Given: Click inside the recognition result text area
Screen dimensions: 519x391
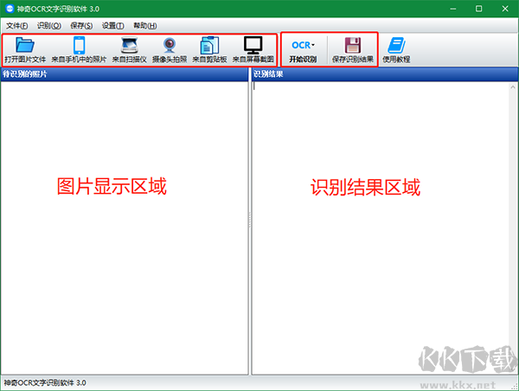Looking at the screenshot, I should [x=381, y=228].
